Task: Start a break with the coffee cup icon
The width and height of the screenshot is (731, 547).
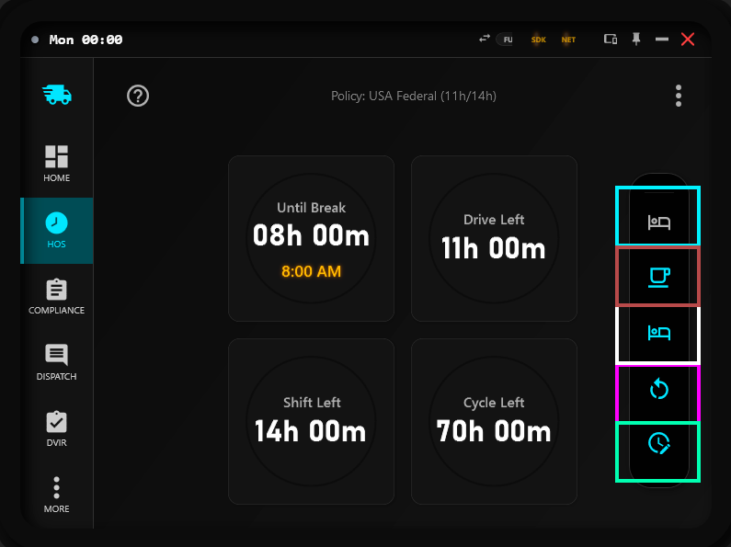Action: (x=658, y=278)
